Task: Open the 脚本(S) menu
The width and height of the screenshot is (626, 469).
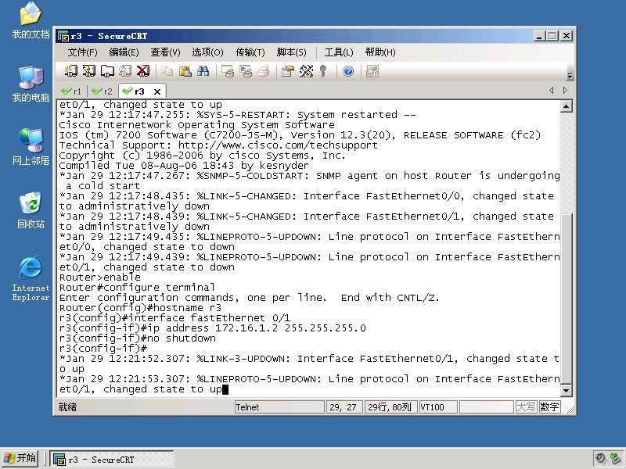Action: 291,52
